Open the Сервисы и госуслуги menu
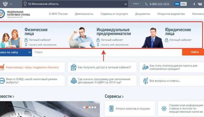Image resolution: width=204 pixels, height=117 pixels. [x=114, y=14]
